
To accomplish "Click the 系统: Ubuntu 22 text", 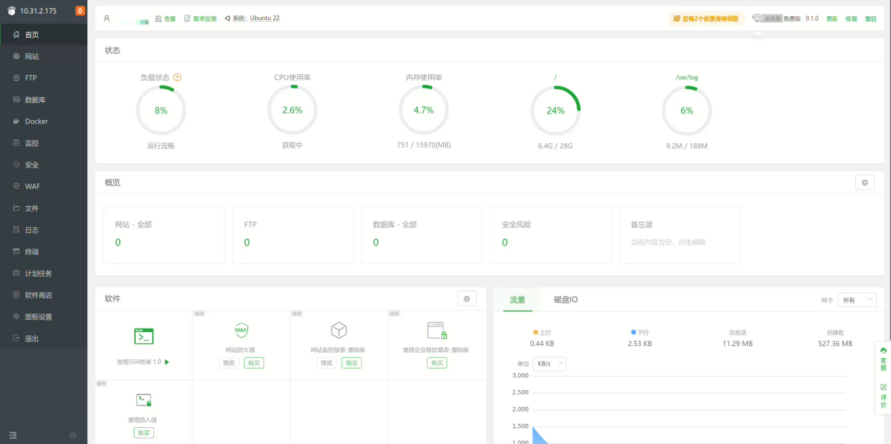I will (256, 19).
